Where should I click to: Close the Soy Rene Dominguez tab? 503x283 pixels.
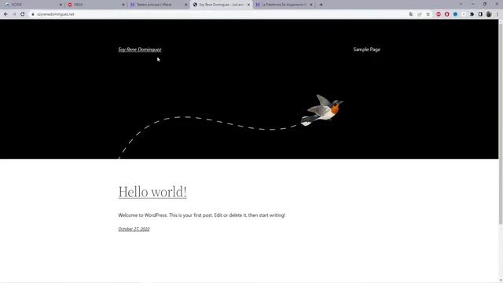[x=248, y=5]
